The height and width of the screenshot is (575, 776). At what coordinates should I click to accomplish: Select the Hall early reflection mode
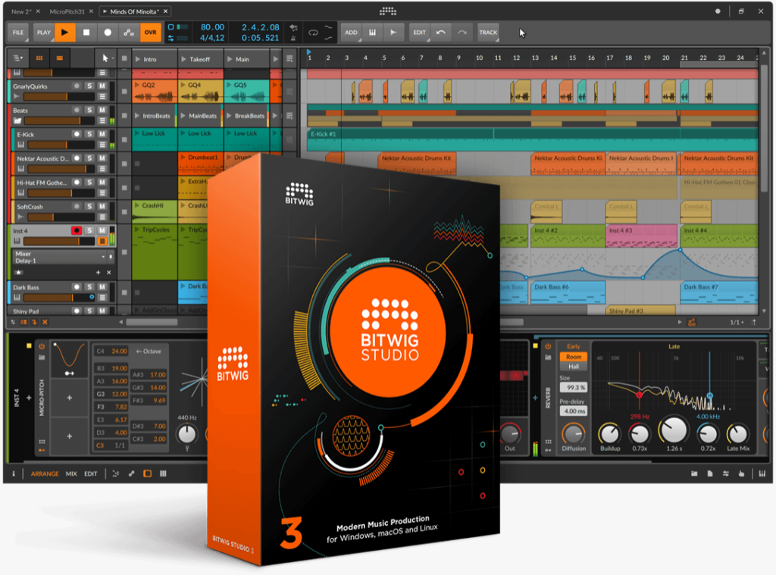coord(574,367)
